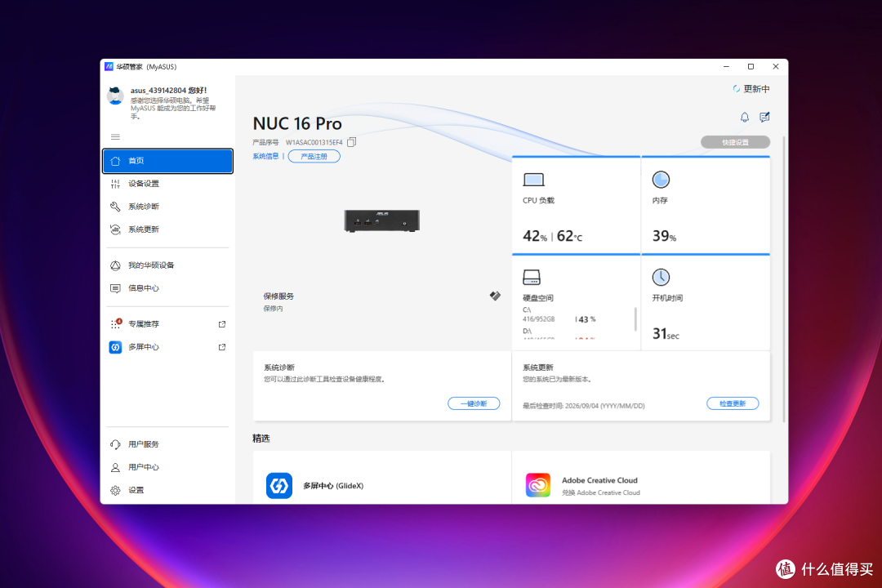Copy the product serial number icon

(351, 142)
